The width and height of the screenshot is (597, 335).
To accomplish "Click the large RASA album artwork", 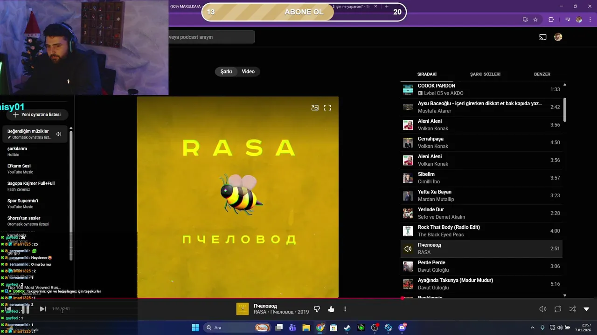I will point(237,197).
